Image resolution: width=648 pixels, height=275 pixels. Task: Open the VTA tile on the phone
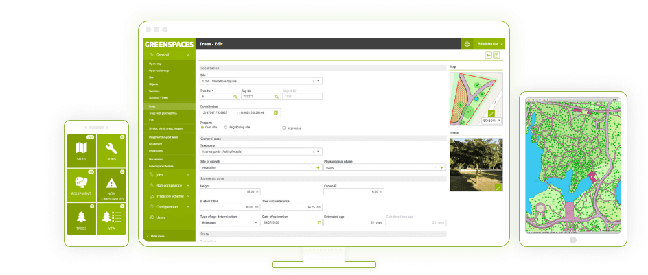(111, 219)
